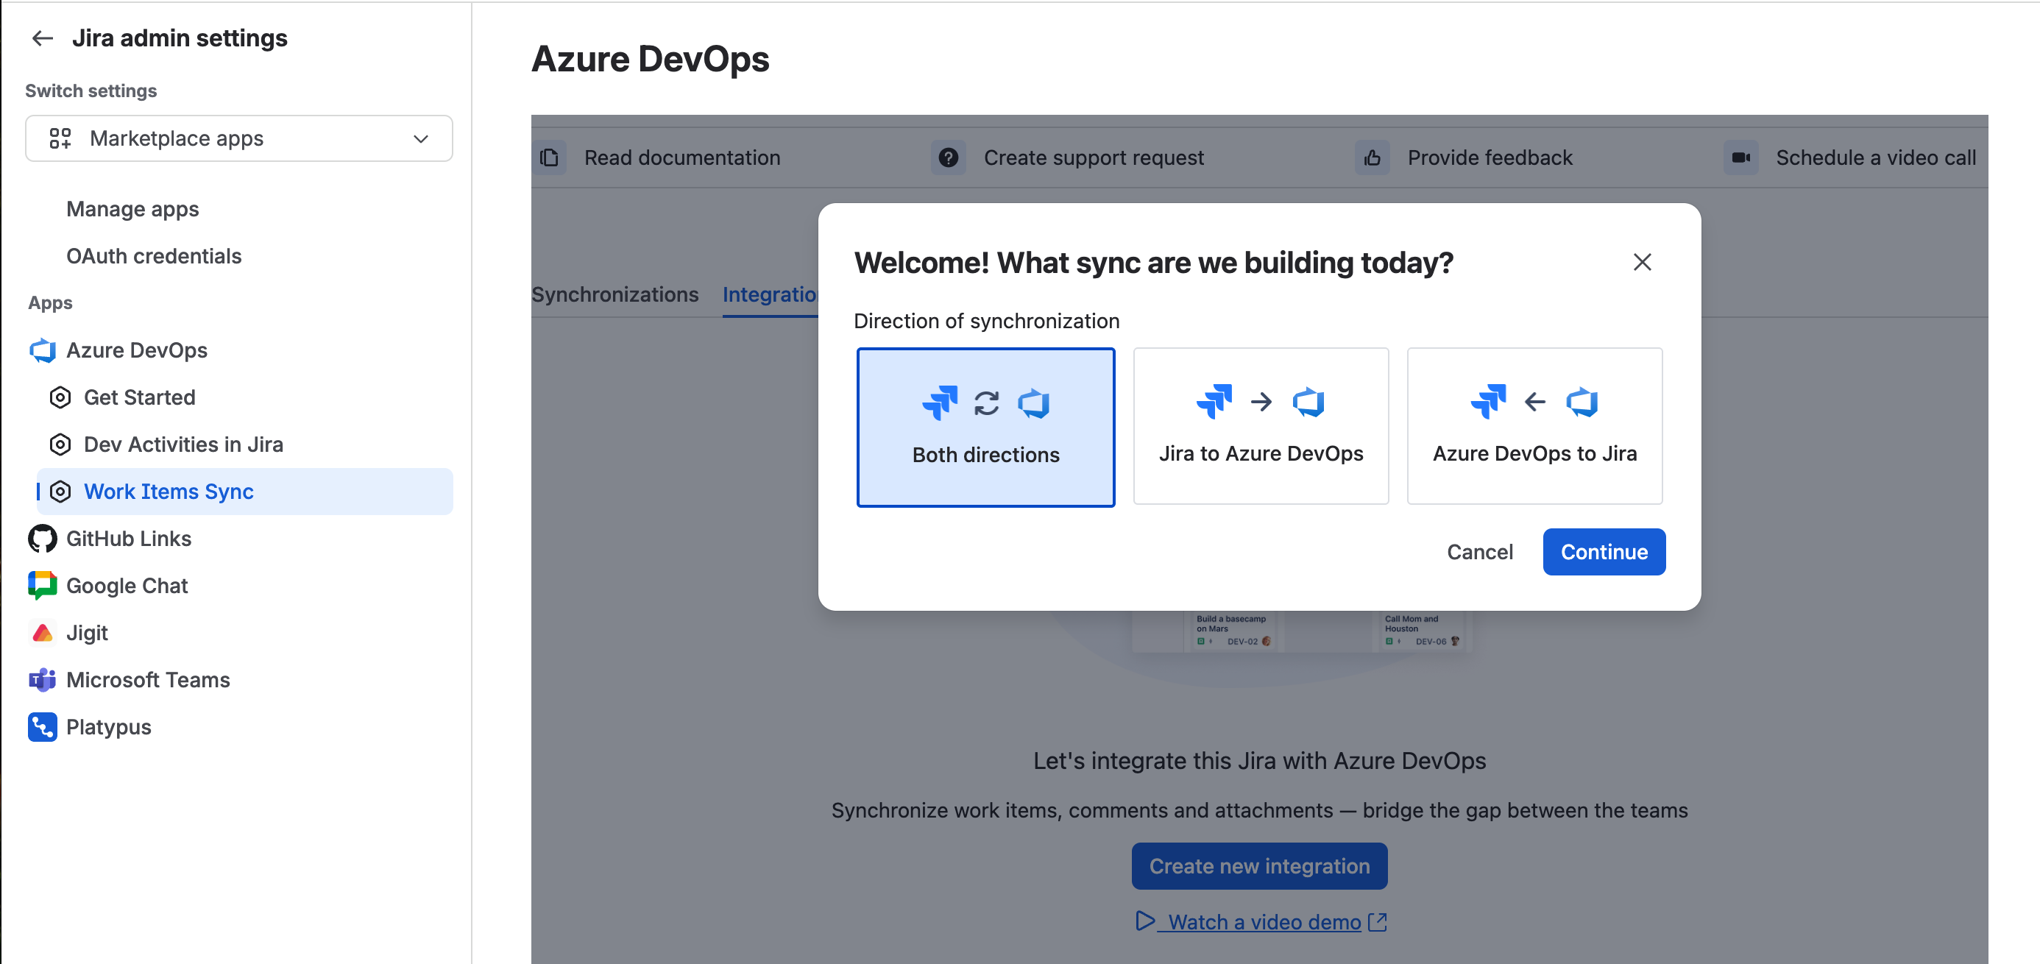Click the Provide feedback thumbs-up icon
Viewport: 2040px width, 964px height.
pos(1373,157)
